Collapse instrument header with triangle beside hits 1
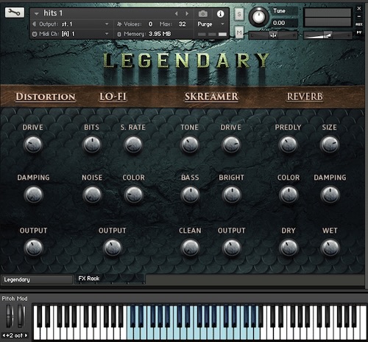The width and height of the screenshot is (368, 342). point(37,13)
